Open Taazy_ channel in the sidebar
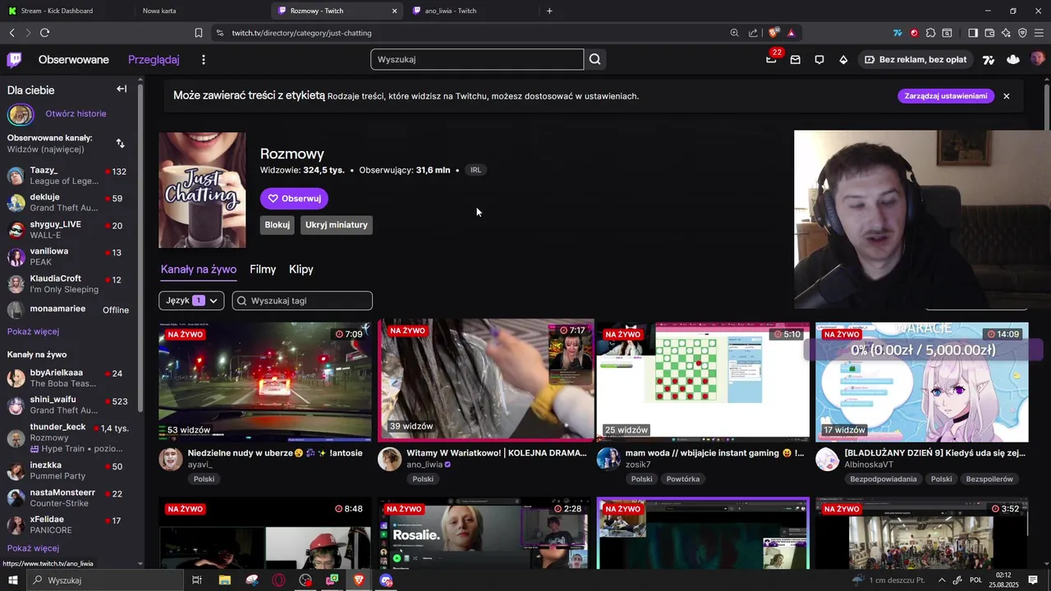1051x591 pixels. click(67, 176)
